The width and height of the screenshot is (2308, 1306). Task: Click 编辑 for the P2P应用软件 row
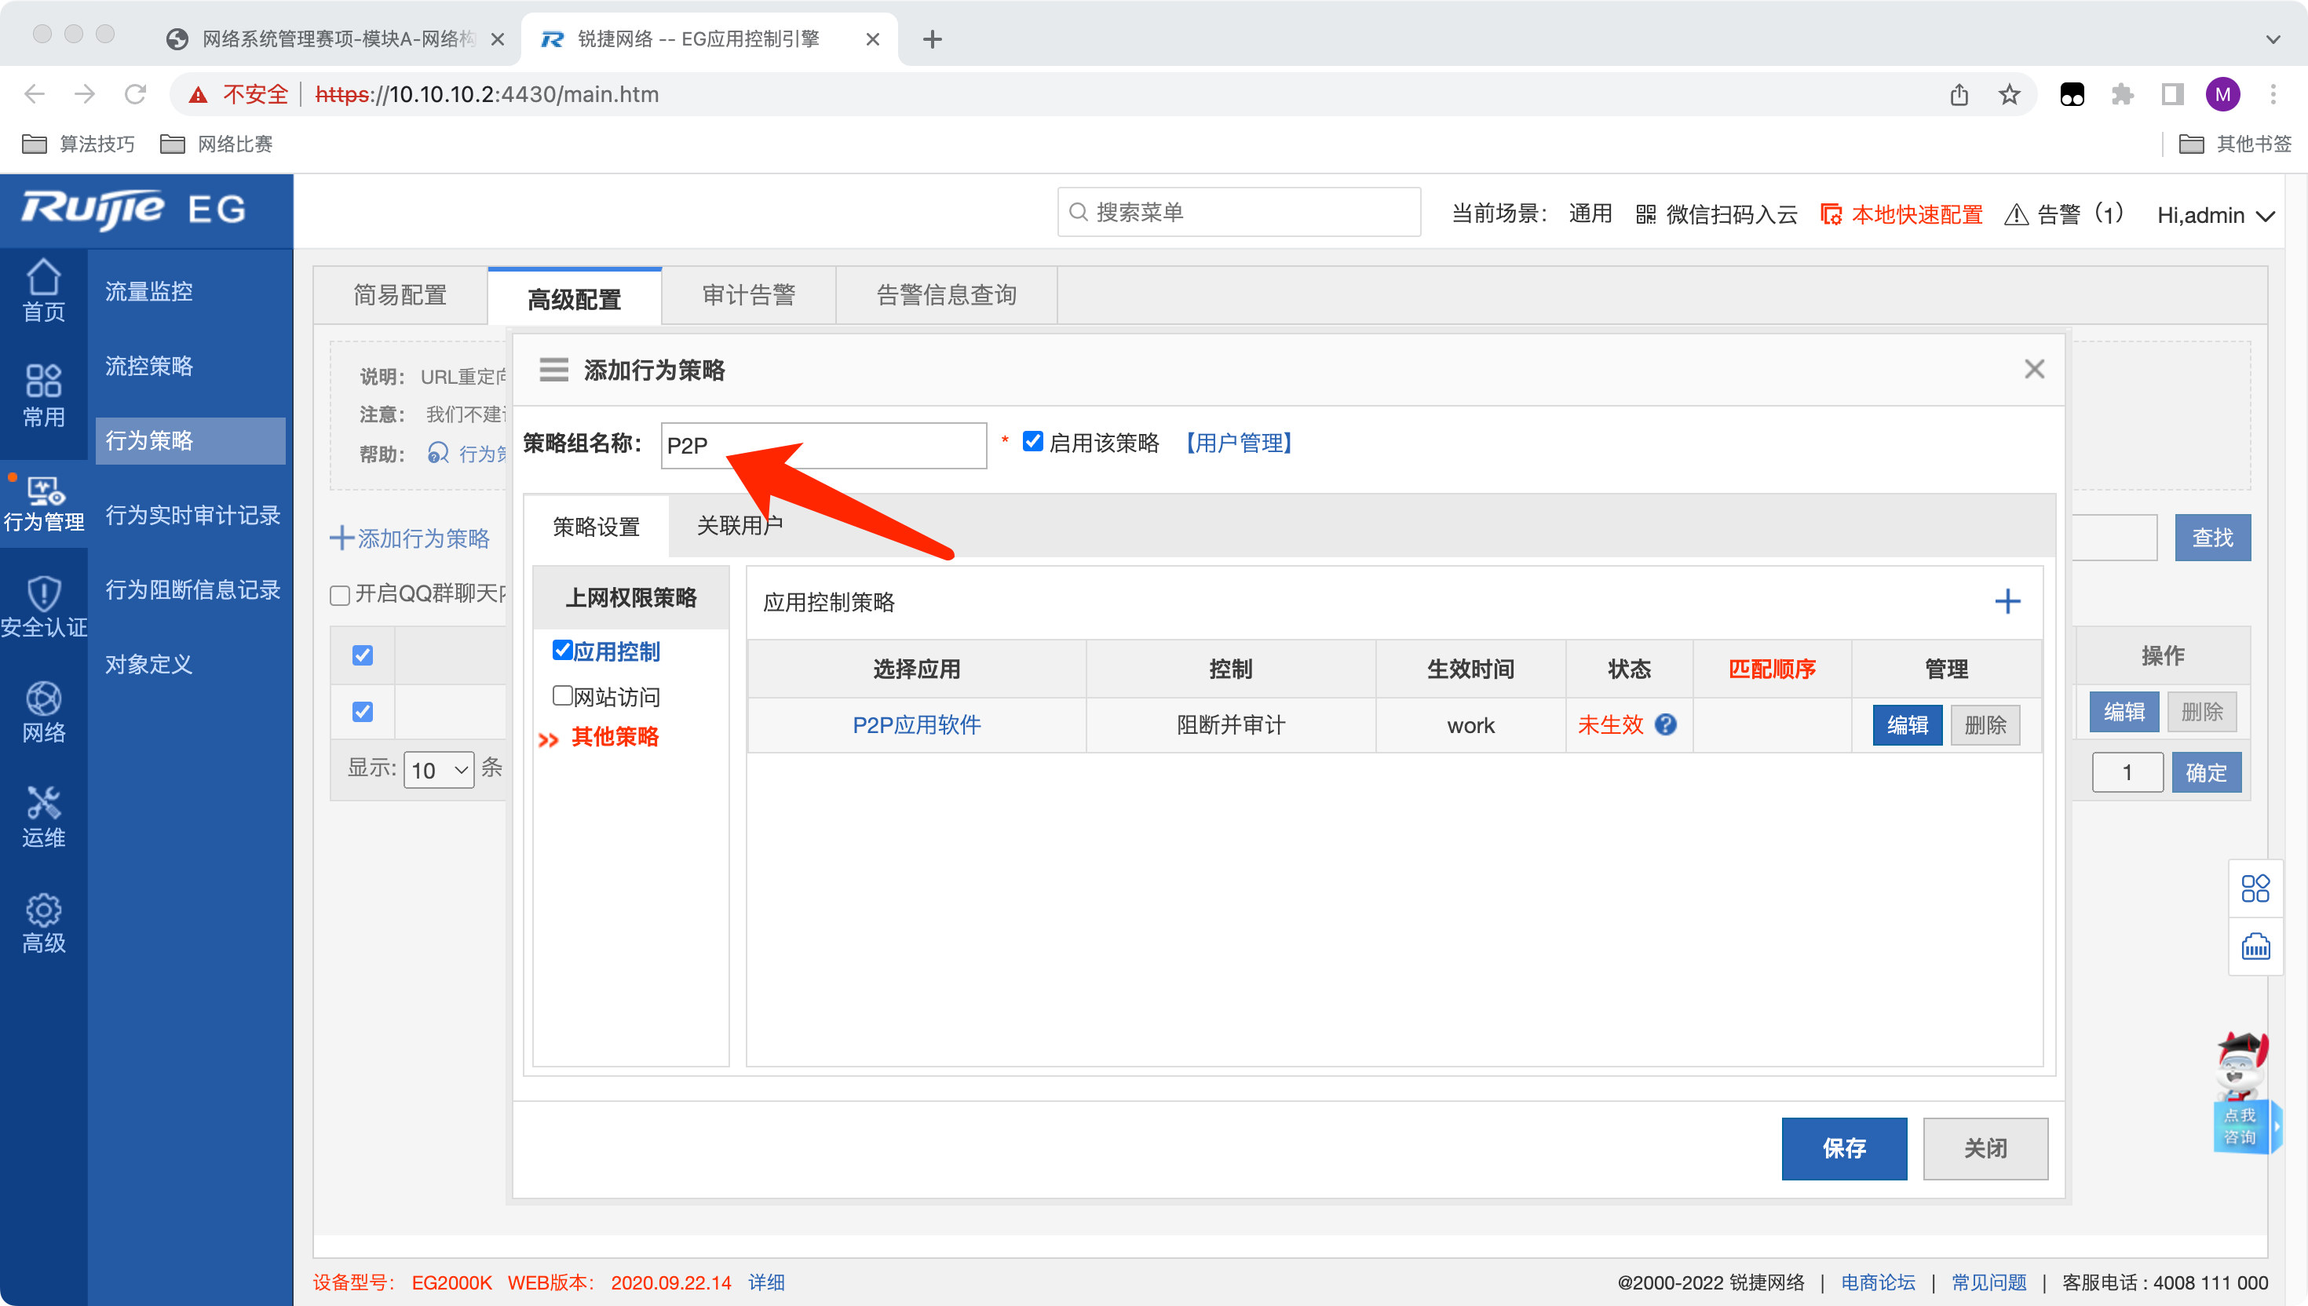click(1906, 724)
